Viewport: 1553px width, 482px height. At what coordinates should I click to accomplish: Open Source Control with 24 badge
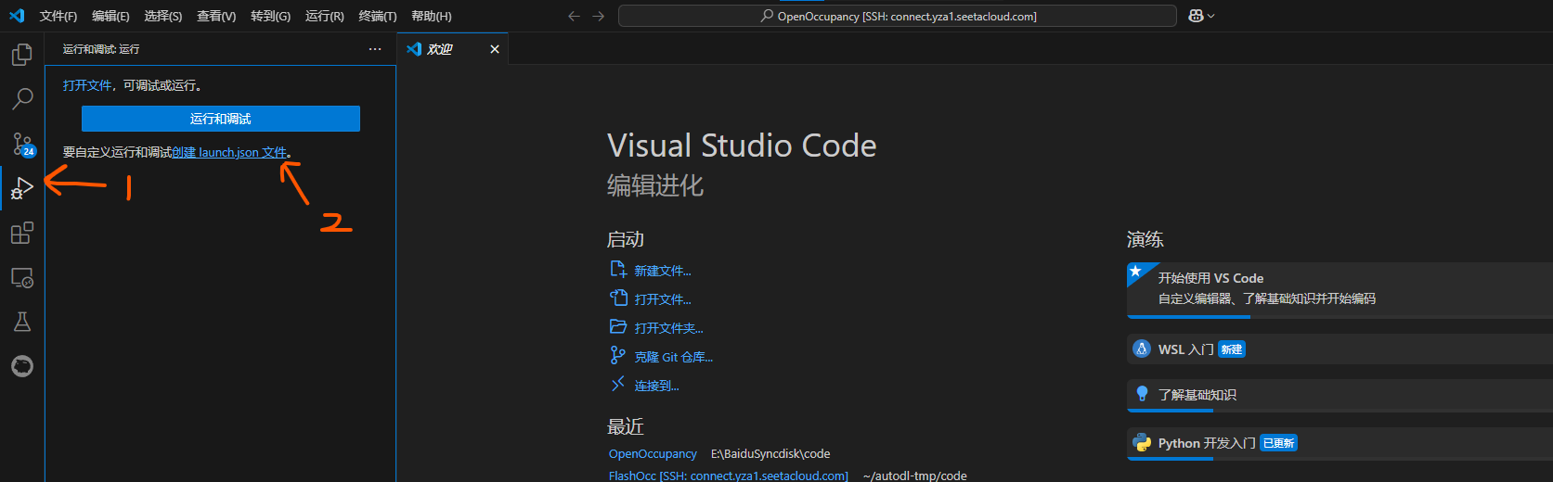coord(22,144)
